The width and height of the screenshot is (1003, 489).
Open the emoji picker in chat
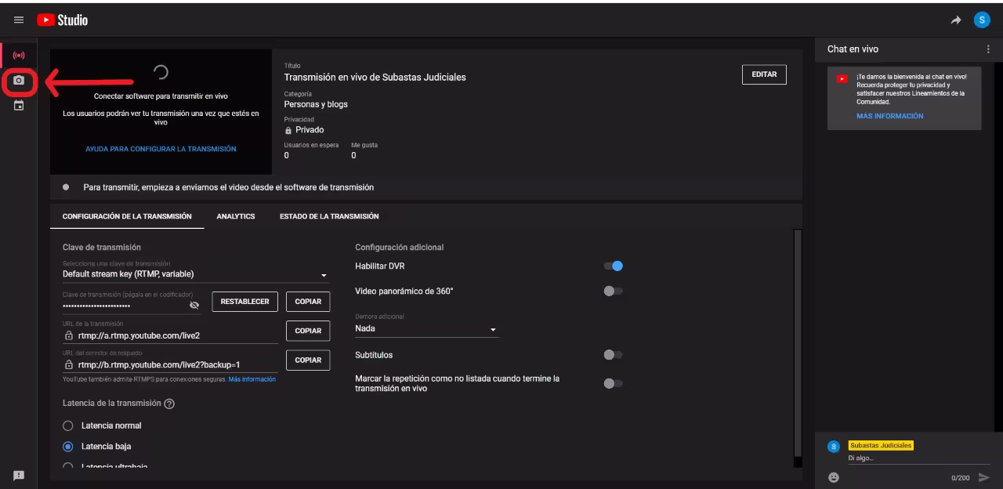coord(834,476)
